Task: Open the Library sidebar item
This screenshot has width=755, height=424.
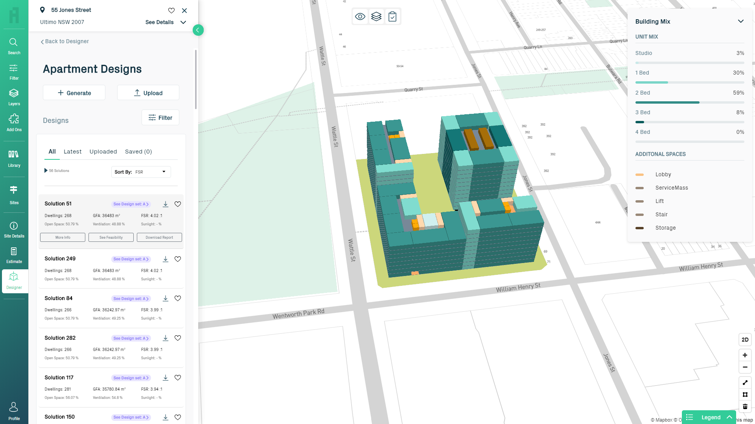Action: click(x=14, y=159)
